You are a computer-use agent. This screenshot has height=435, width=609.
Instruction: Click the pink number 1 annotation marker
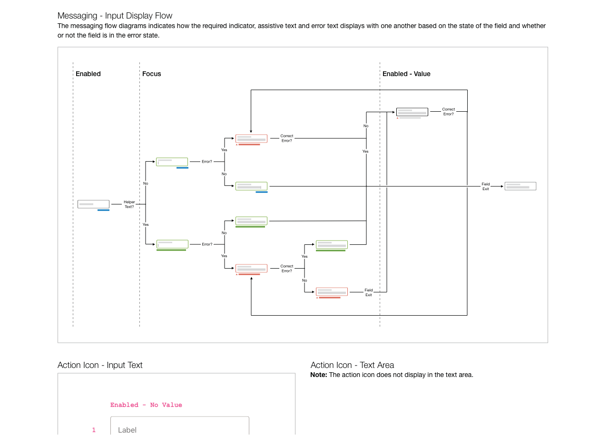point(94,430)
